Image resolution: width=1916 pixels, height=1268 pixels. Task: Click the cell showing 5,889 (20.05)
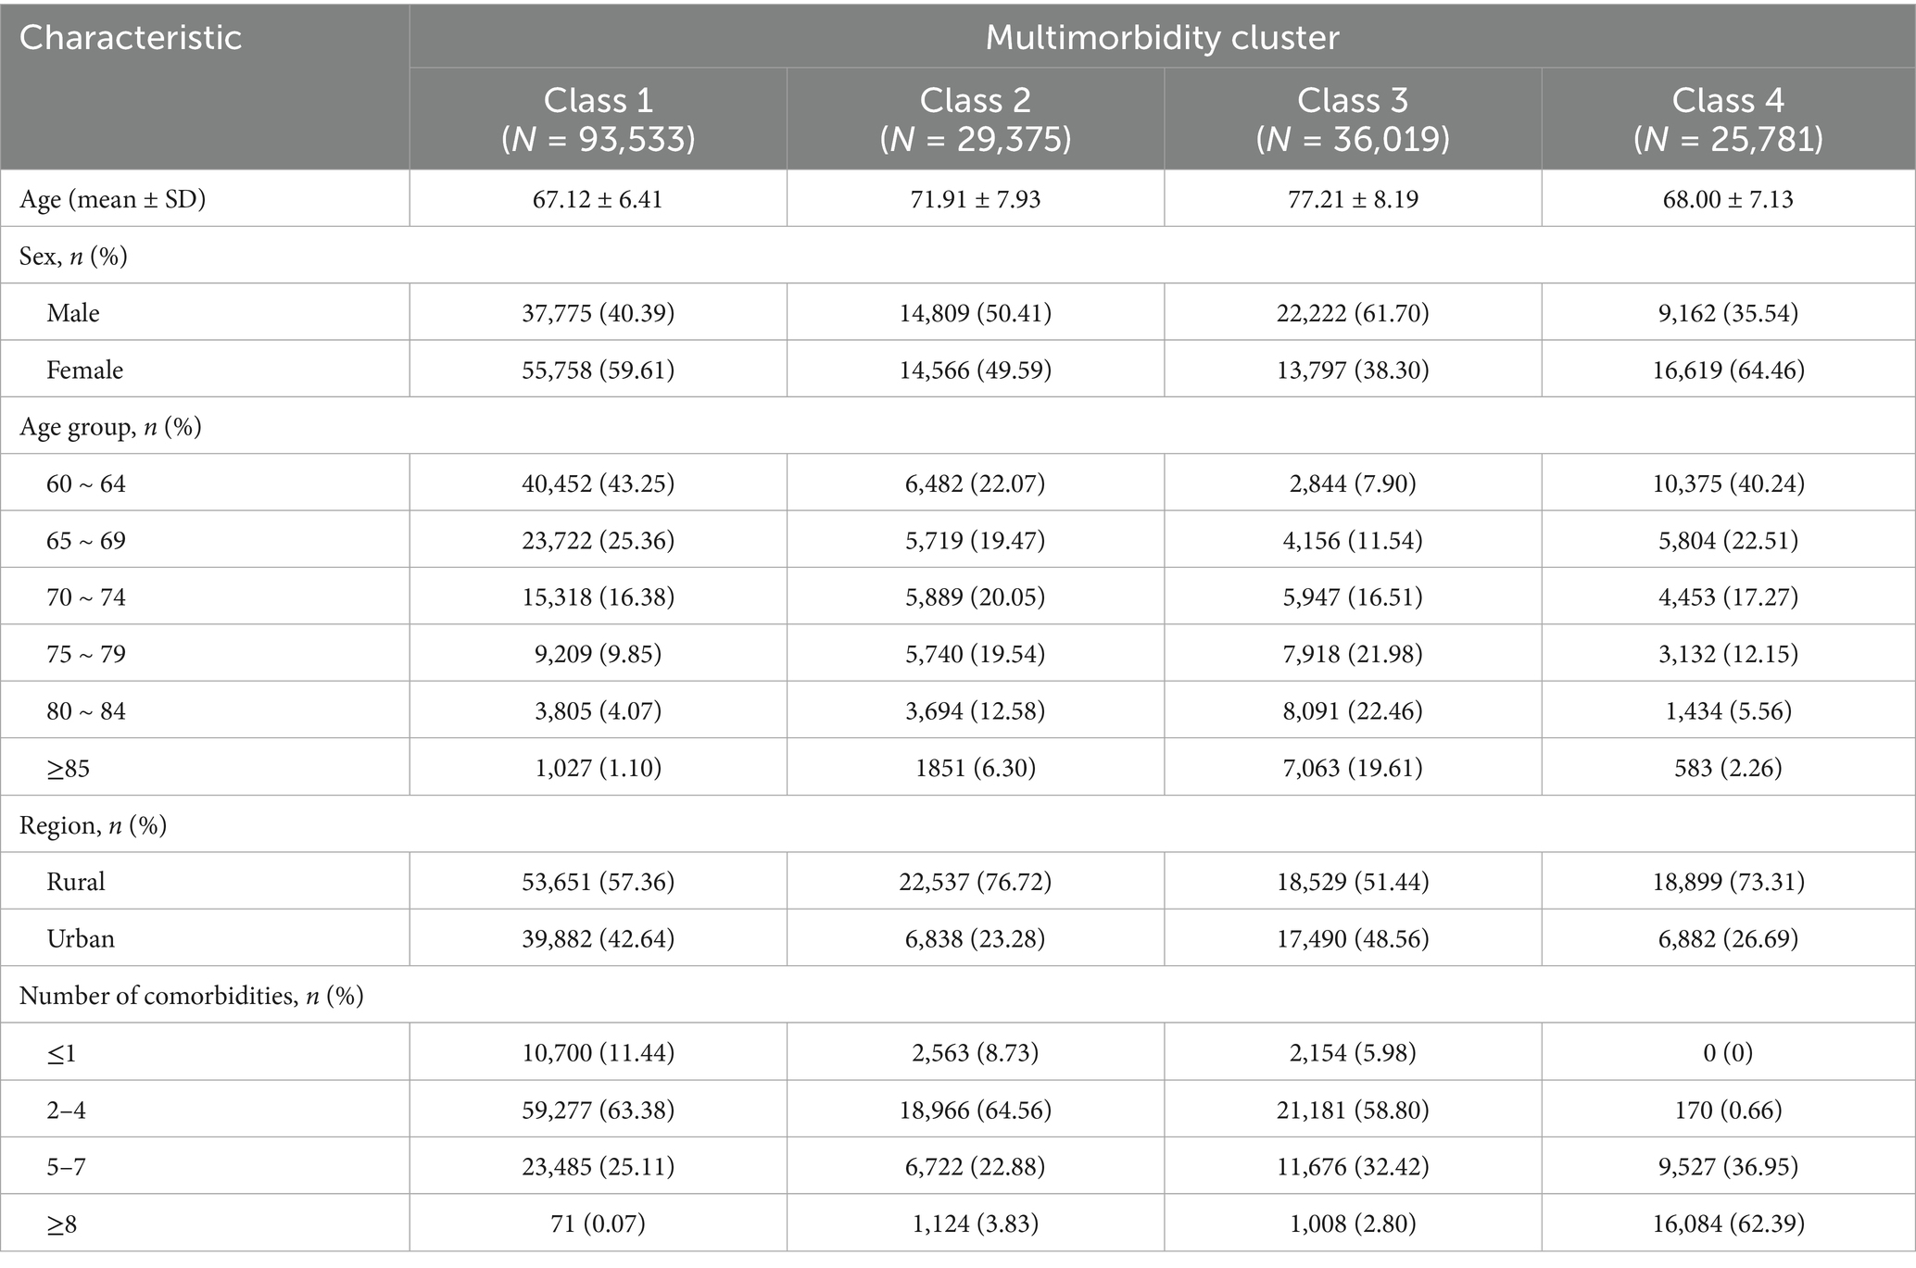coord(975,597)
